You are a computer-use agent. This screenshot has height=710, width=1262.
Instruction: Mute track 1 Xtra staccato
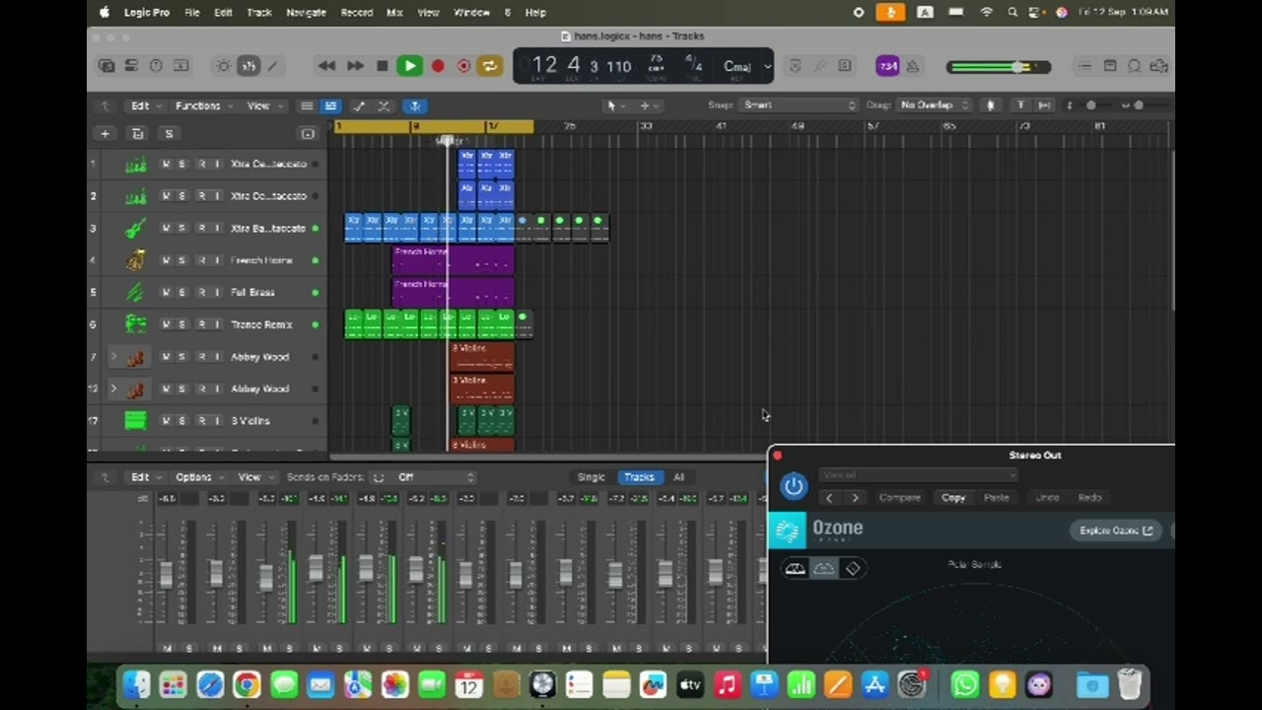point(166,164)
